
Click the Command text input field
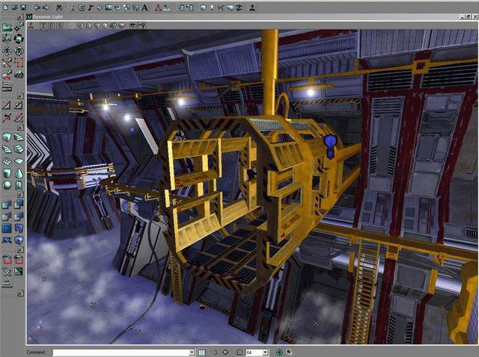point(120,352)
